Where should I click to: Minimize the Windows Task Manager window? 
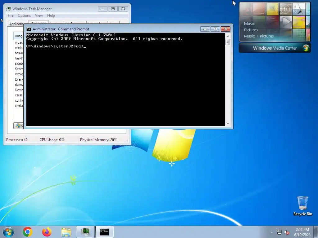point(102,9)
